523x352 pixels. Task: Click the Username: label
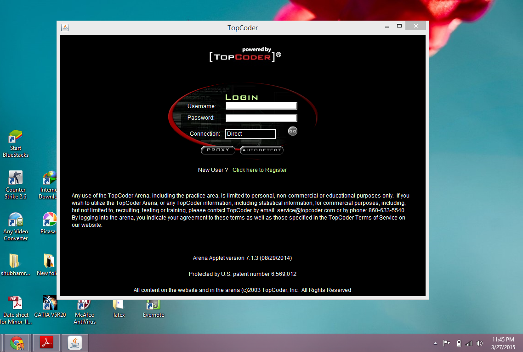coord(201,106)
